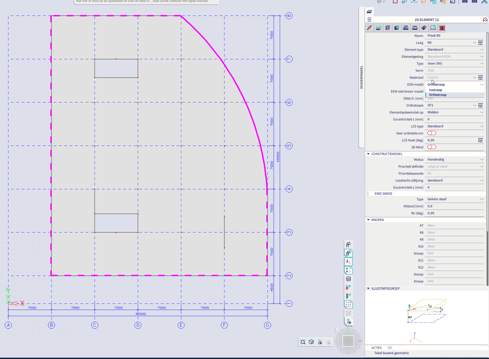489x359 pixels.
Task: Select Isotroop from the EEM model dropdown
Action: (x=435, y=90)
